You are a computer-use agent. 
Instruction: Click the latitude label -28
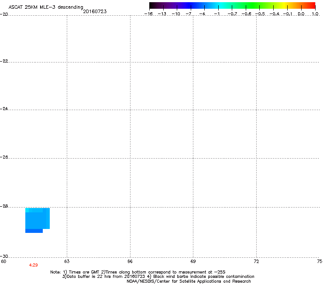point(4,206)
